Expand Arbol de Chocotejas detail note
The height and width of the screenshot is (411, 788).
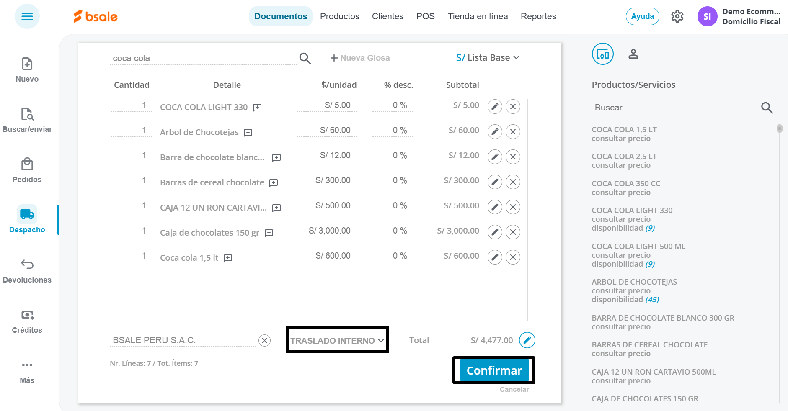pos(248,133)
